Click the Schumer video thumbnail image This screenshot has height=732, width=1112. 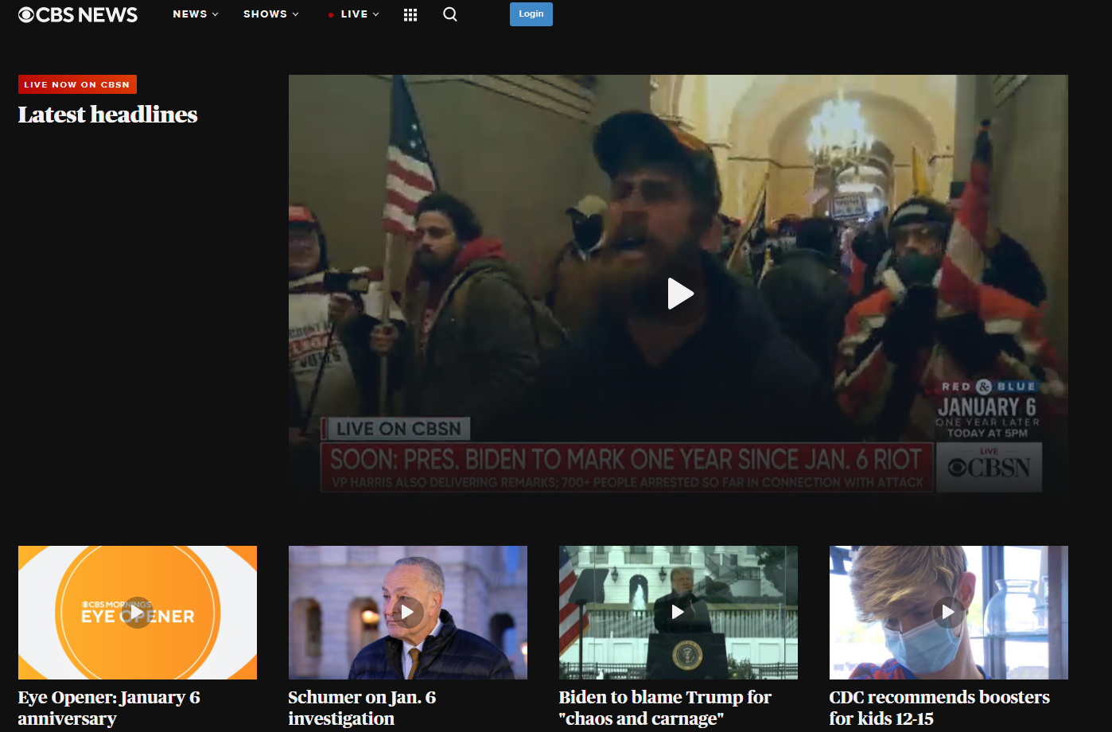[x=408, y=613]
